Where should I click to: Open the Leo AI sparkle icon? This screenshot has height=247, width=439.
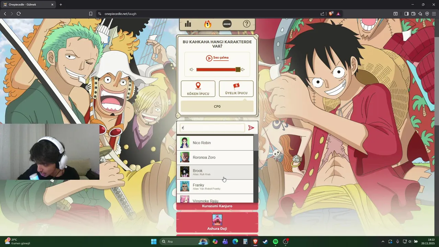click(420, 14)
